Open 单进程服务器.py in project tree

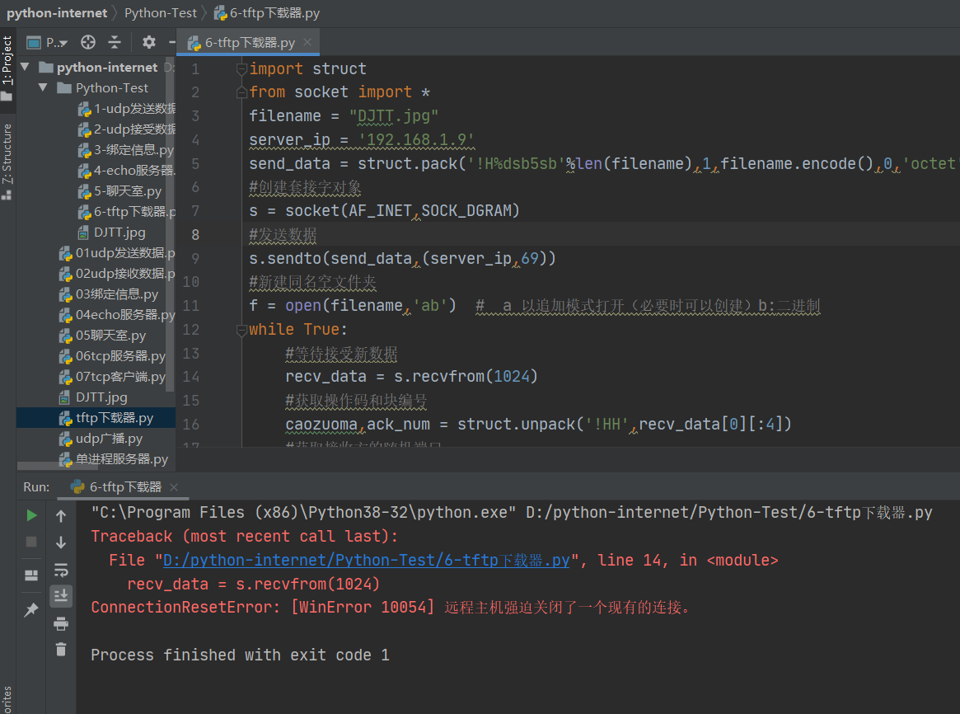(x=113, y=459)
